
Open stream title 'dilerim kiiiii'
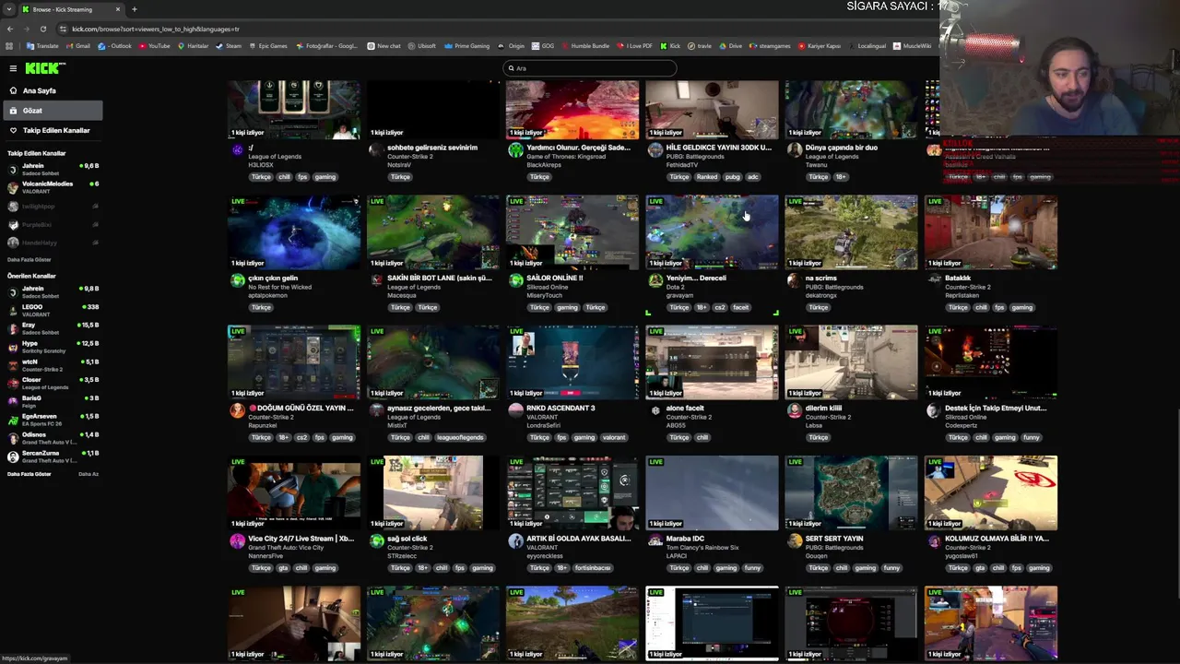[x=823, y=408]
